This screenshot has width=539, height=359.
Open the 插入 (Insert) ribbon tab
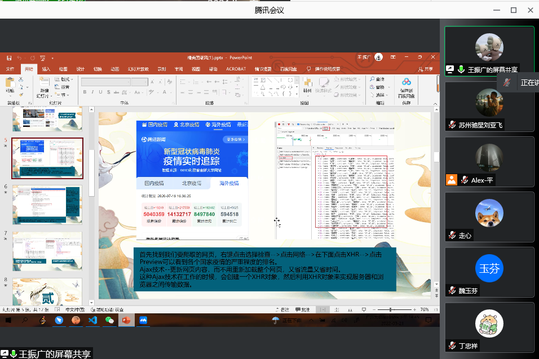(x=46, y=69)
